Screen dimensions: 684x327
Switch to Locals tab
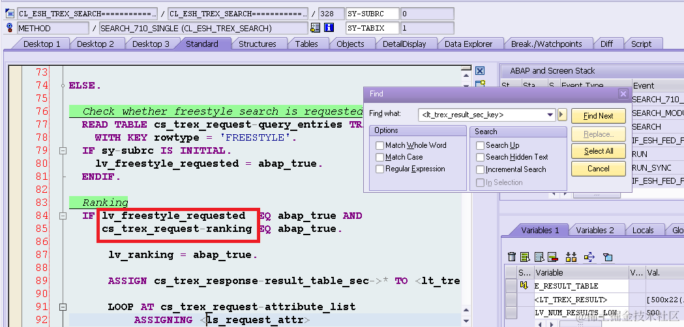642,230
